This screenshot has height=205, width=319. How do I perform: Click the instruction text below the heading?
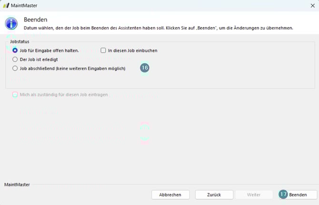tap(157, 29)
